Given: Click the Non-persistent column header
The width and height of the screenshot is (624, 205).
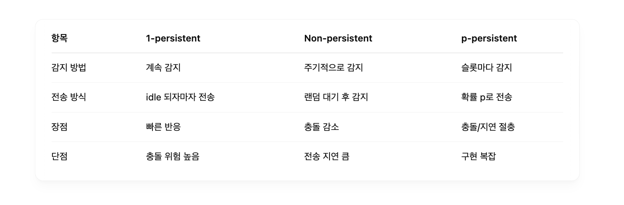Looking at the screenshot, I should 338,38.
